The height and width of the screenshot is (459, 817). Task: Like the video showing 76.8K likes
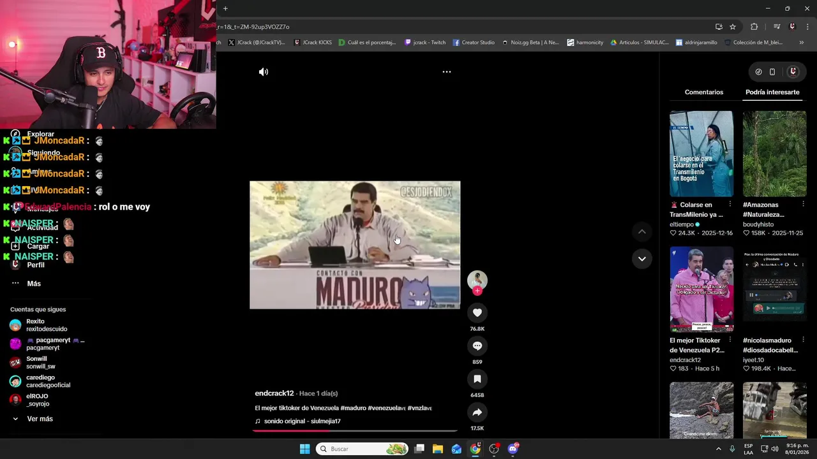(477, 312)
